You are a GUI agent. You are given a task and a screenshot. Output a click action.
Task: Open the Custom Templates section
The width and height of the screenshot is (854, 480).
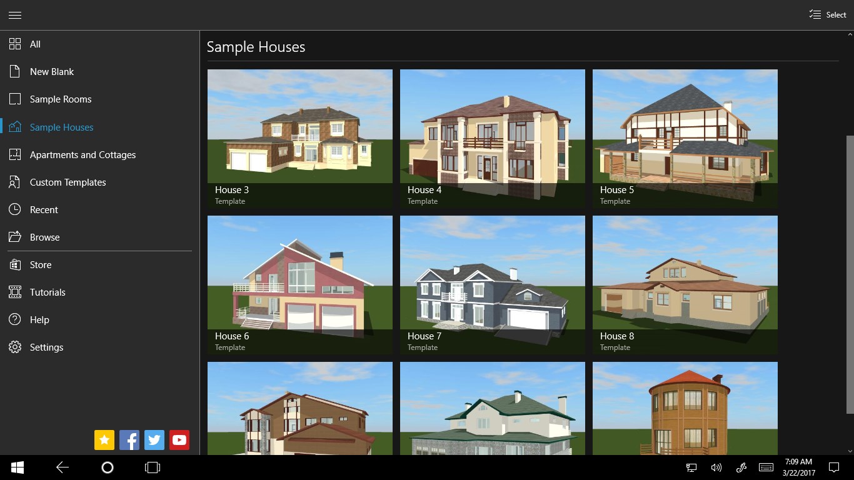68,182
